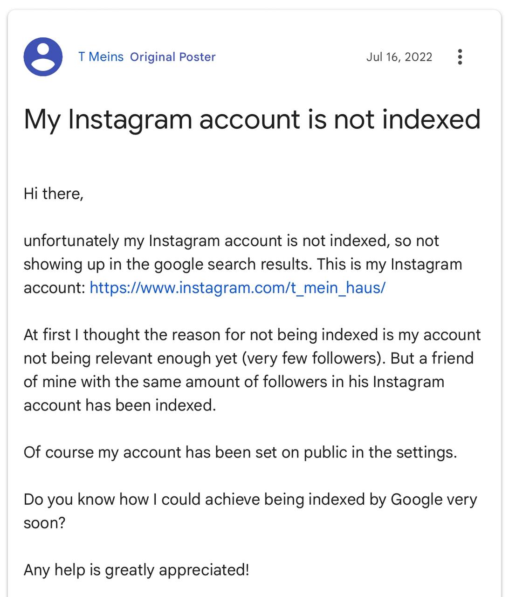Click the "Hi there," greeting text
Screen dimensions: 509x597
tap(54, 194)
